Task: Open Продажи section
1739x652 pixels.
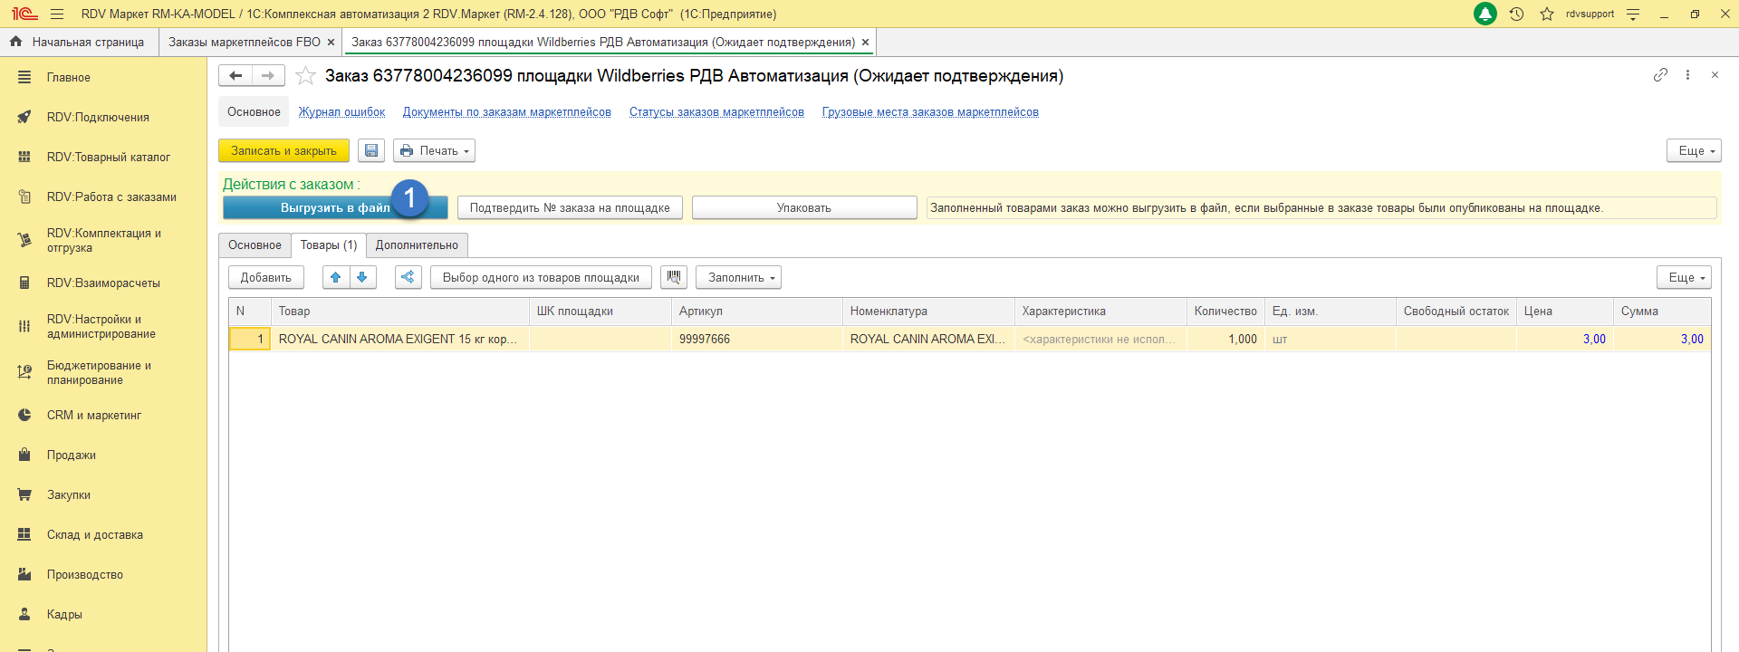Action: (72, 455)
